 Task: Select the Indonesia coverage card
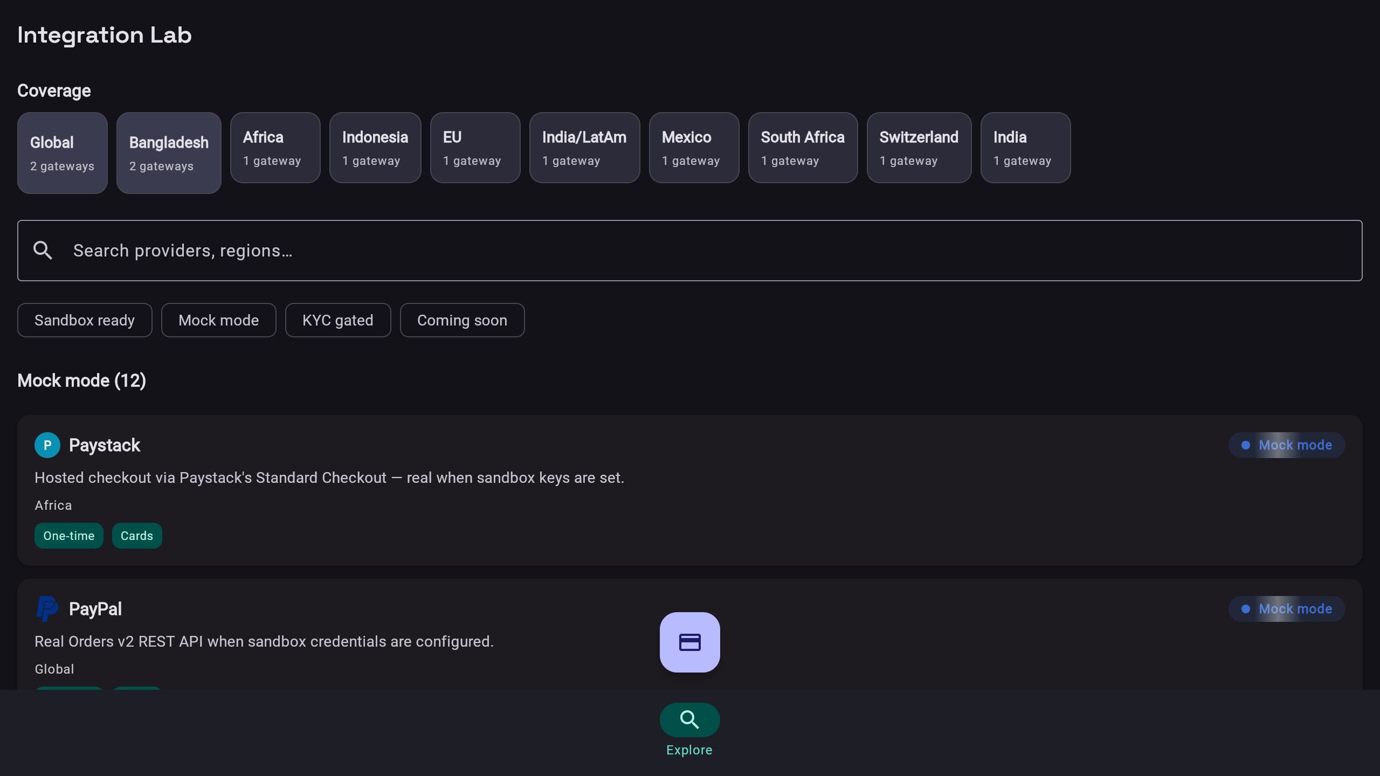coord(375,148)
